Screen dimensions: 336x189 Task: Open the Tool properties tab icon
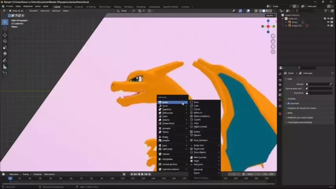tap(280, 74)
